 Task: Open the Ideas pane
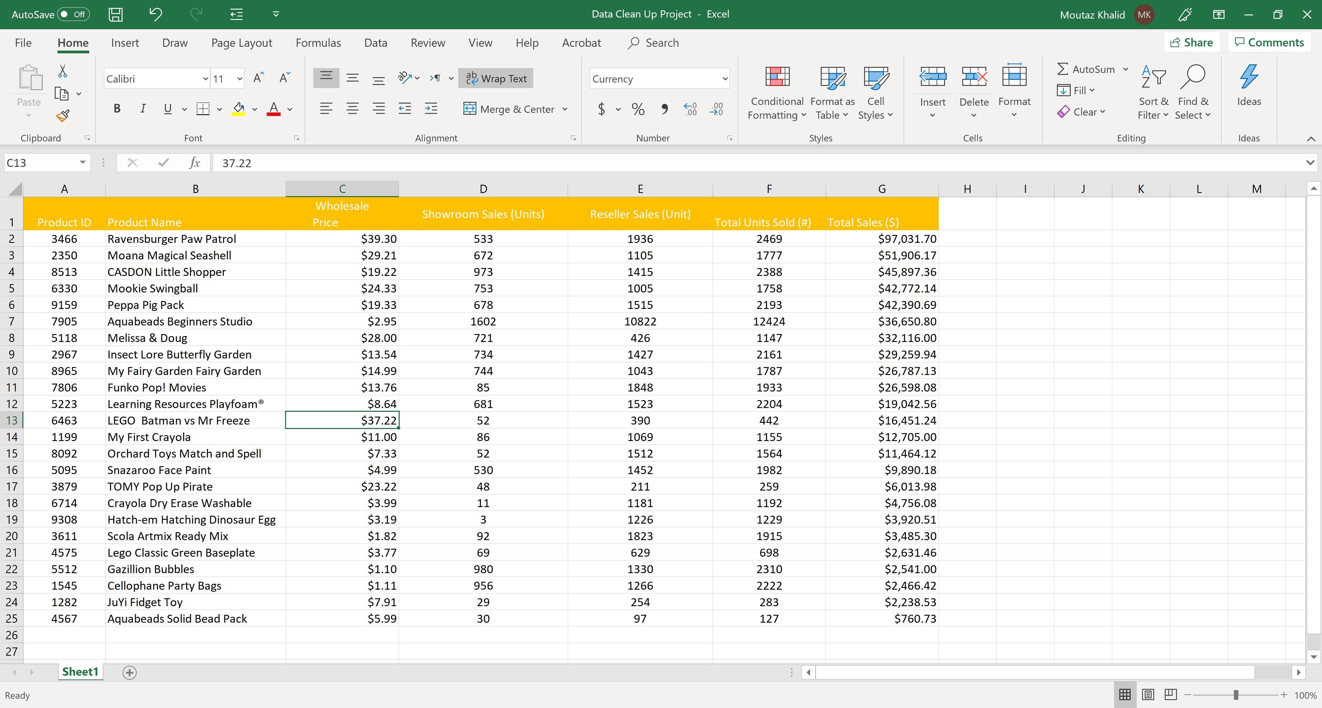(x=1249, y=86)
